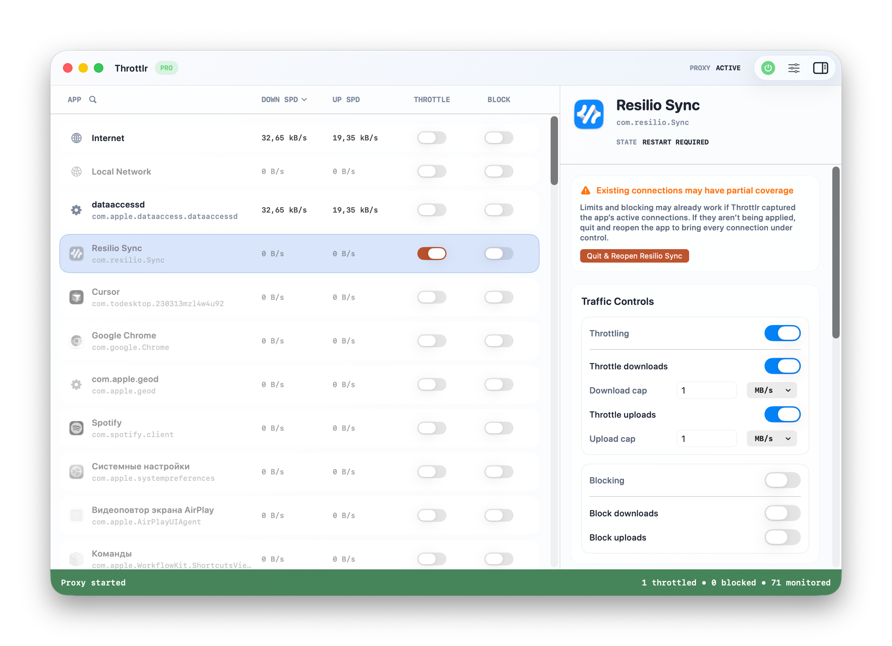Screen dimensions: 892x646
Task: Click the RESTART REQUIRED state text
Action: pos(675,142)
